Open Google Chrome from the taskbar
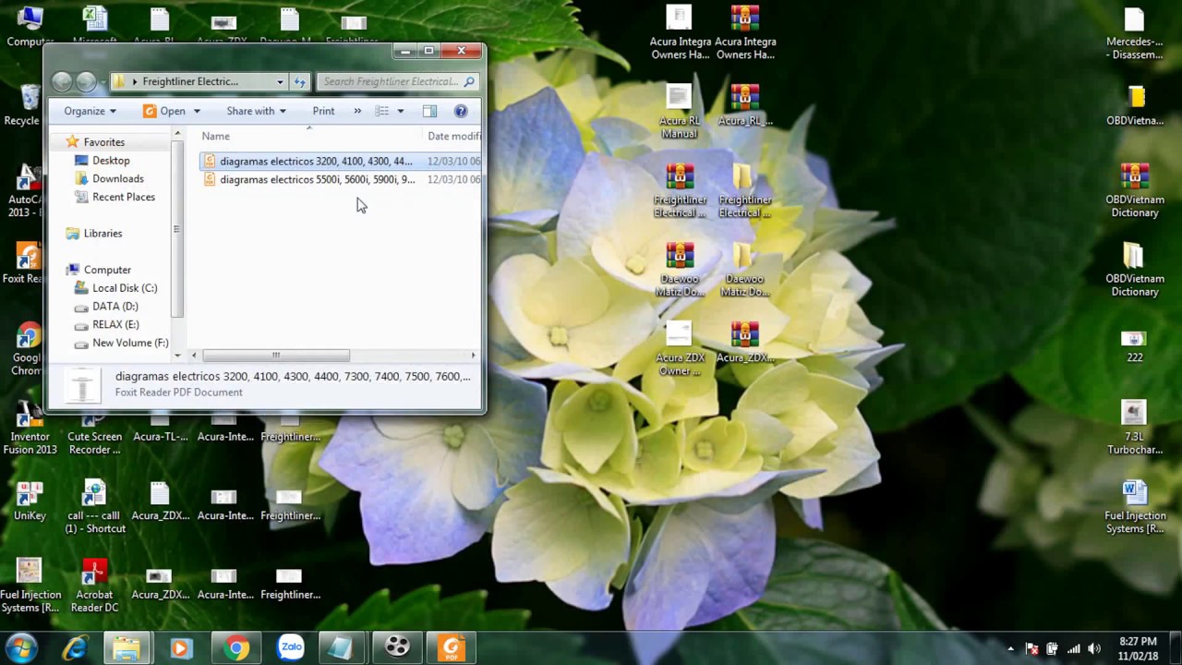The height and width of the screenshot is (665, 1182). pyautogui.click(x=235, y=648)
